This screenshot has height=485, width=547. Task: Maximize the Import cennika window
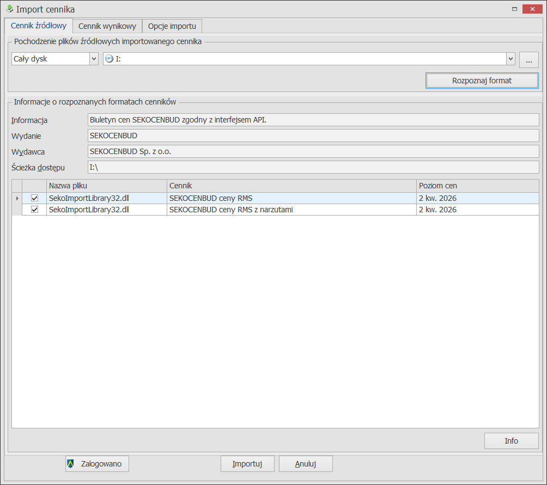point(514,9)
